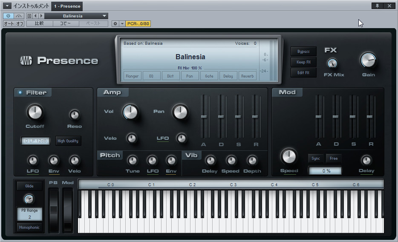
Task: Pin the instrument window
Action: point(377,6)
